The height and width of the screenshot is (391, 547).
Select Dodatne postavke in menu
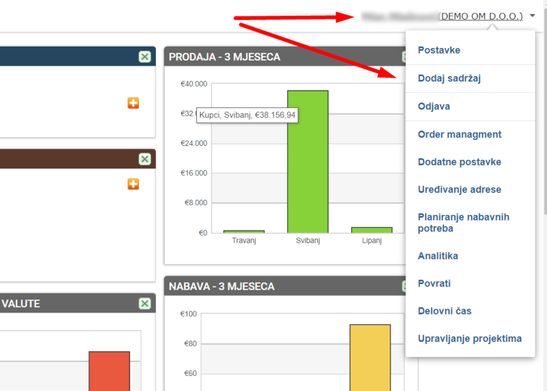pos(459,162)
